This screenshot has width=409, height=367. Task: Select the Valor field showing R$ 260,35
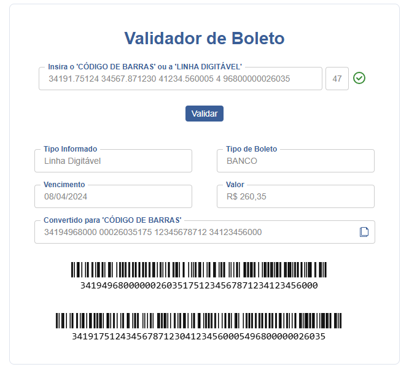pyautogui.click(x=295, y=197)
